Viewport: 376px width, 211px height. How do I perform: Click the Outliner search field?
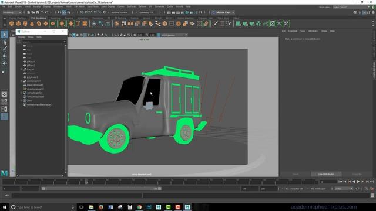pyautogui.click(x=43, y=42)
